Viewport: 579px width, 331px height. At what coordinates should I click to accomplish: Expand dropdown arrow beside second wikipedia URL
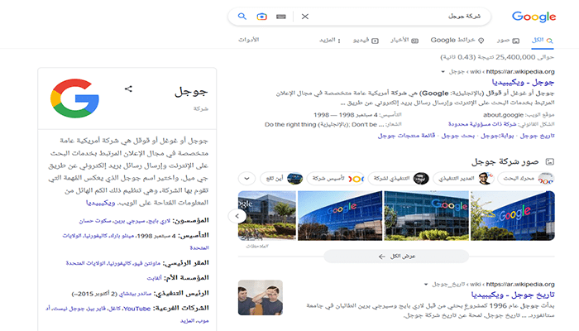(x=426, y=284)
